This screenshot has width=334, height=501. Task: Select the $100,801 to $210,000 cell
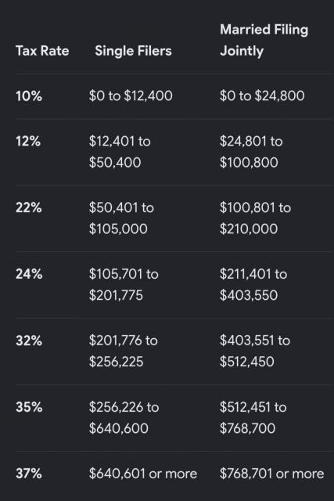[255, 218]
